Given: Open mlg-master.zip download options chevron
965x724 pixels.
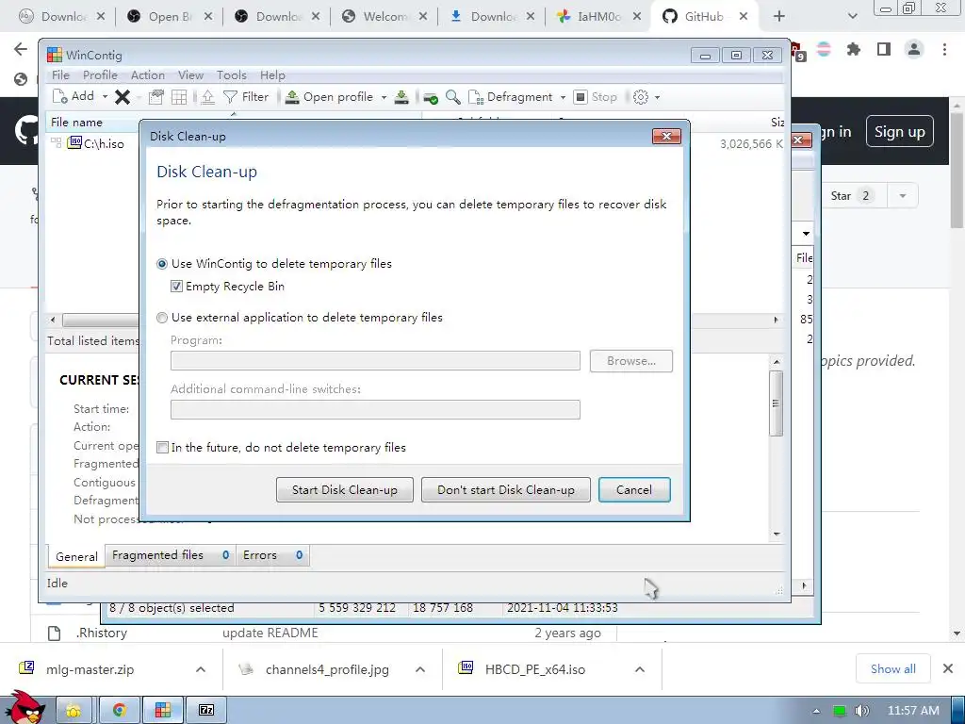Looking at the screenshot, I should tap(201, 669).
